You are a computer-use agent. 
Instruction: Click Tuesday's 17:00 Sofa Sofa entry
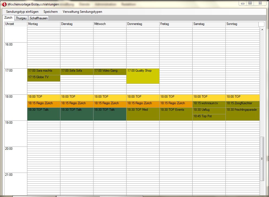pos(77,72)
